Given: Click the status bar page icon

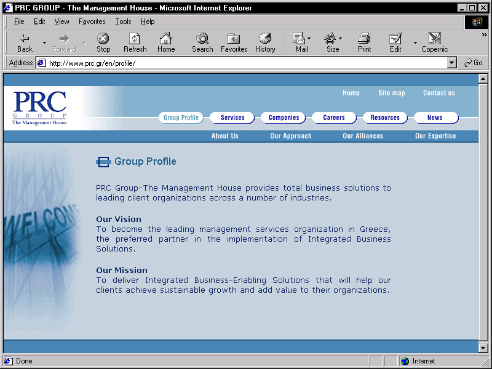Looking at the screenshot, I should [x=8, y=361].
